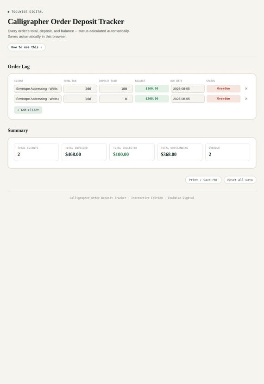Select the Total Clients summary card
264x384 pixels.
[x=36, y=152]
